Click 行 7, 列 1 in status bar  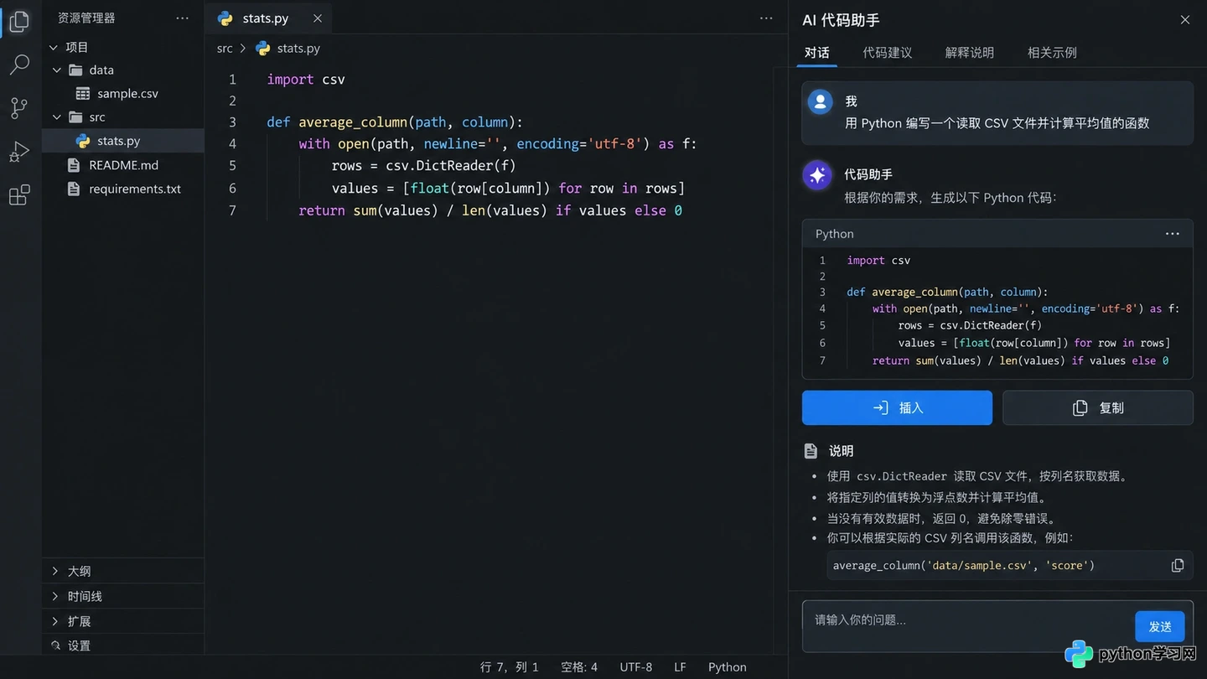pos(510,667)
